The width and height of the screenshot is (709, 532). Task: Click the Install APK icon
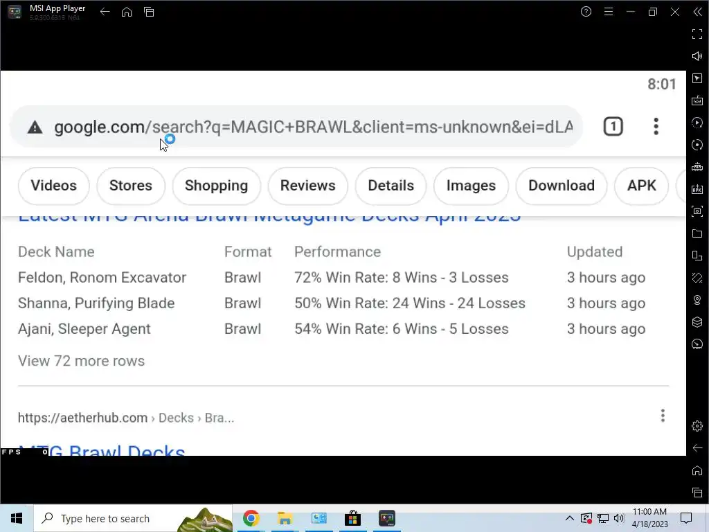point(697,189)
